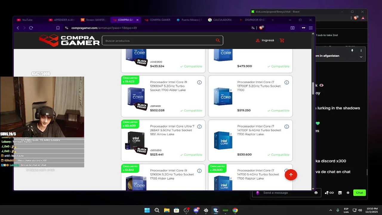Image resolution: width=382 pixels, height=215 pixels.
Task: Open the ESP LAA language switcher
Action: [346, 210]
